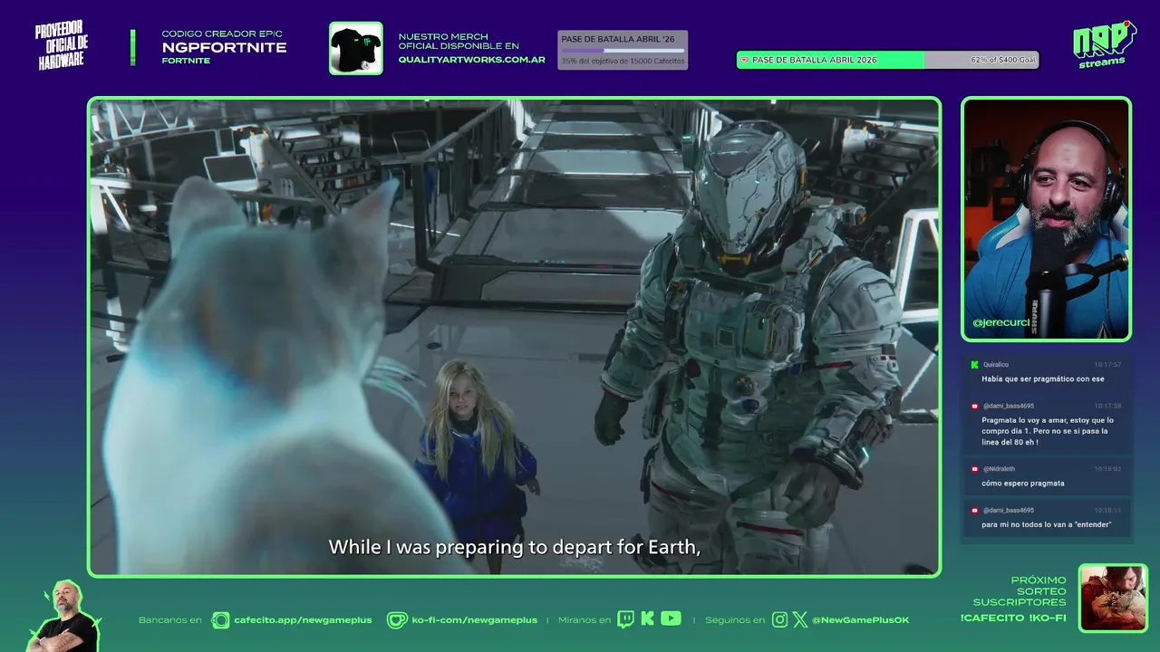Click the Cafecito cup icon
The image size is (1160, 652).
tap(220, 619)
